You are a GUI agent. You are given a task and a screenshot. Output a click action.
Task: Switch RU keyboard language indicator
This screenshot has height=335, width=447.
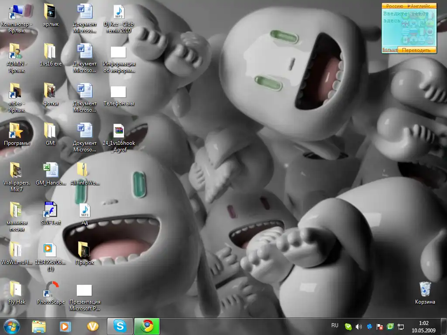tap(335, 325)
